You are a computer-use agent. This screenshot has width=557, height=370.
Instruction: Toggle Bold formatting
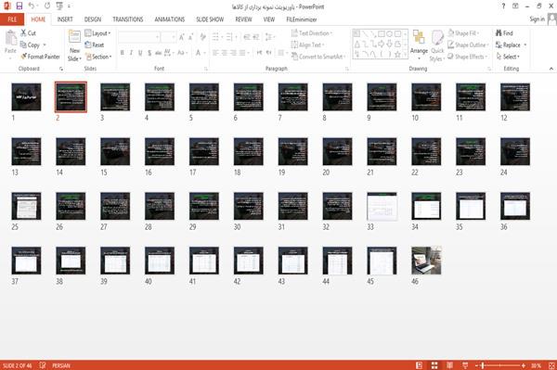(123, 53)
